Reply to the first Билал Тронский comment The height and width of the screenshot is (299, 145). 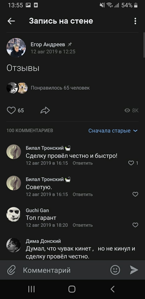[x=83, y=163]
